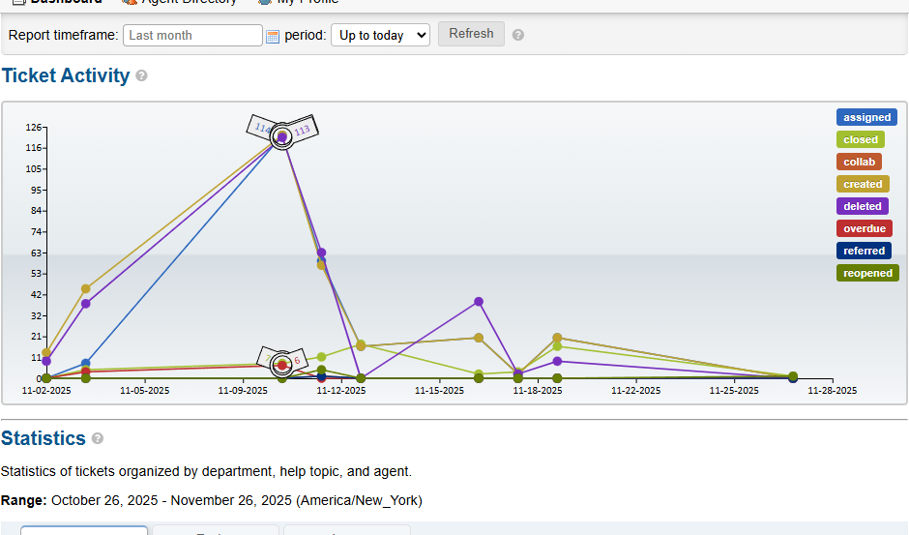
Task: Click the Report timeframe input field
Action: [x=192, y=35]
